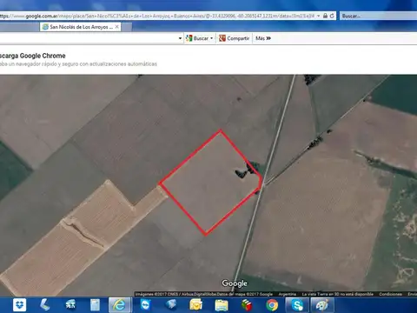
Task: Click Descarga Google Chrome promo link
Action: click(x=32, y=56)
